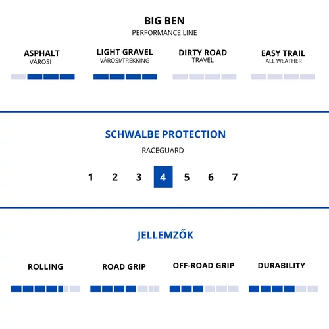Screen dimensions: 329x329
Task: Click the OFF-ROAD GRIP rating bar
Action: [204, 289]
